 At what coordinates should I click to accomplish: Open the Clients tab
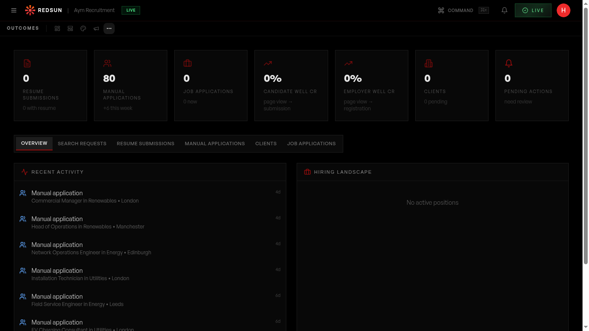pos(266,144)
